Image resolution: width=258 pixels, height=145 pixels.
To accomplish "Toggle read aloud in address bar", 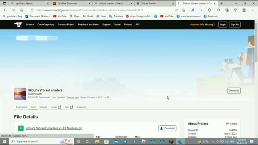I will point(177,10).
